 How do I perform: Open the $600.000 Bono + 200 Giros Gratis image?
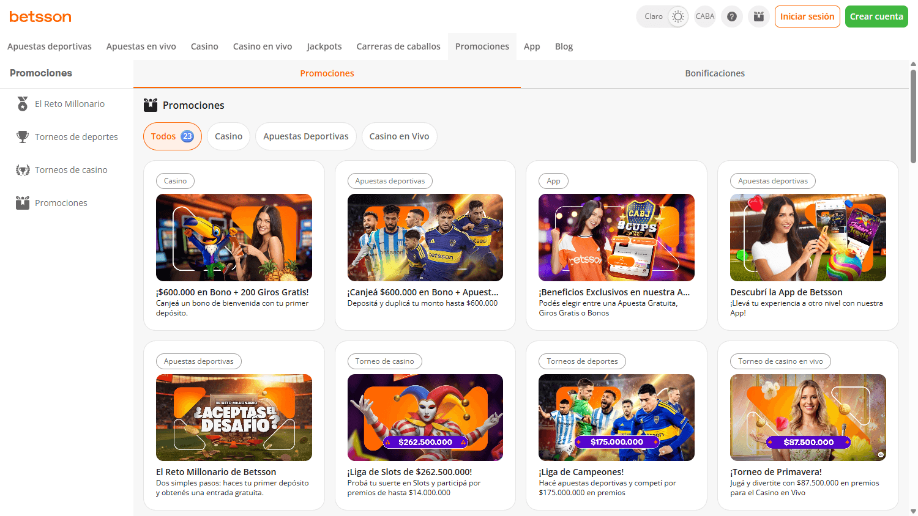pos(234,237)
